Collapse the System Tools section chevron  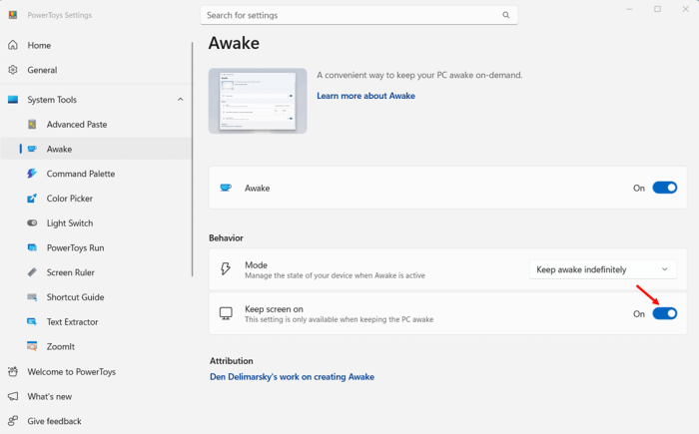(180, 100)
